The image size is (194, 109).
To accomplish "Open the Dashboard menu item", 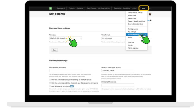I will tap(61, 8).
